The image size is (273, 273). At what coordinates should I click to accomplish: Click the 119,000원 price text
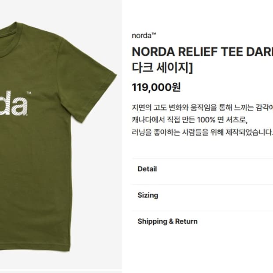pos(156,87)
